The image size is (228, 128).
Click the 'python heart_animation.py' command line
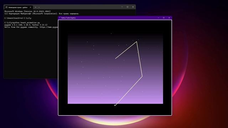[22, 23]
